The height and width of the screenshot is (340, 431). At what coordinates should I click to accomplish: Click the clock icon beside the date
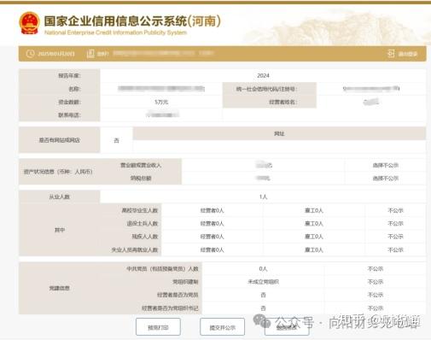click(31, 54)
